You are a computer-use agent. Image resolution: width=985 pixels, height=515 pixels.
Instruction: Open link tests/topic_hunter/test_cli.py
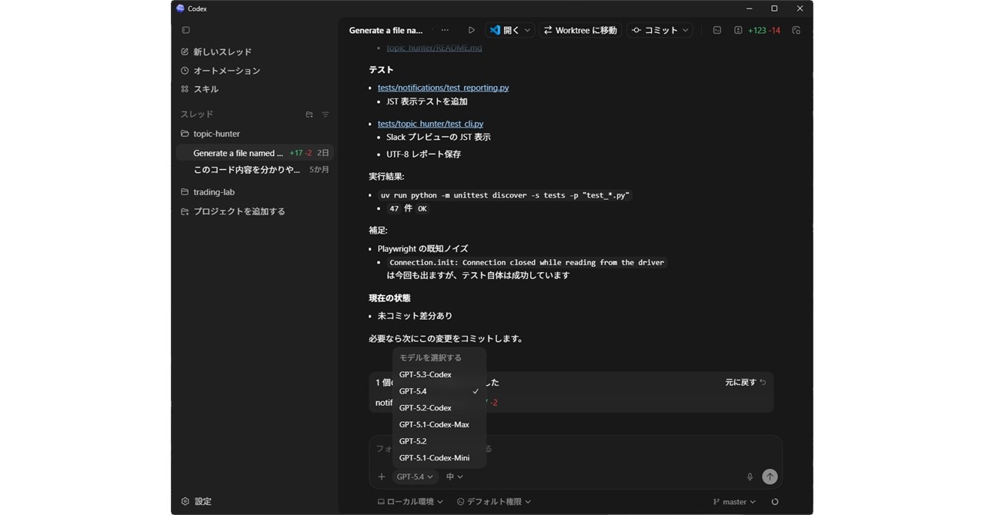pyautogui.click(x=430, y=124)
